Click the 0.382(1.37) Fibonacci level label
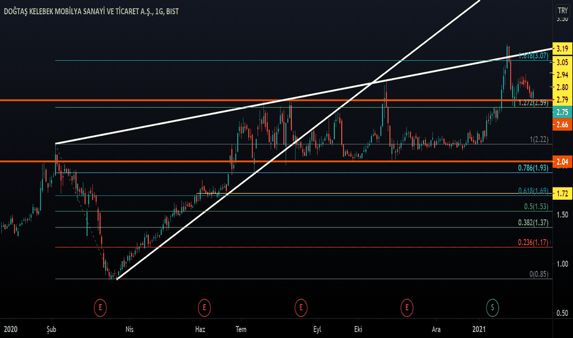This screenshot has width=573, height=338. pyautogui.click(x=533, y=222)
